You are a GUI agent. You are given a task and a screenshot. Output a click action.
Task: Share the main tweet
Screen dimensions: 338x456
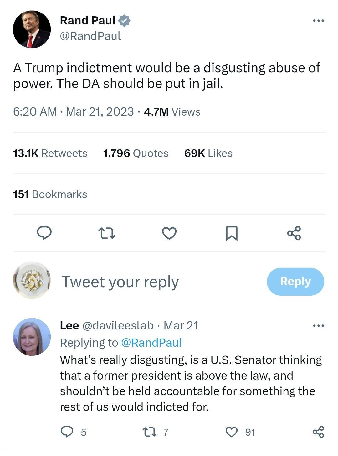coord(294,233)
